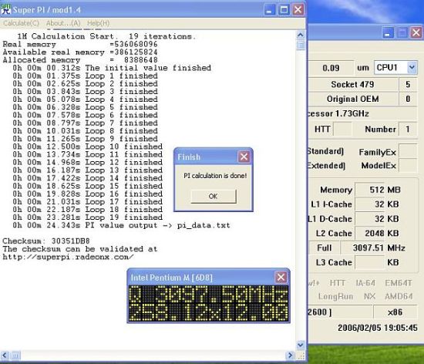Click the right arrow of horizontal scrollbar
Image resolution: width=424 pixels, height=364 pixels.
point(290,355)
